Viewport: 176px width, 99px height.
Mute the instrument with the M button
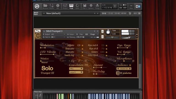[x=102, y=37]
